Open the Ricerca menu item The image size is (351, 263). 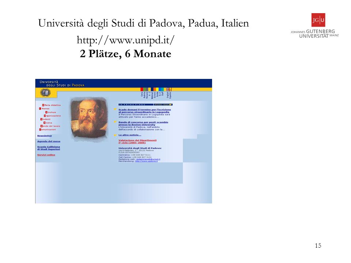coord(48,123)
